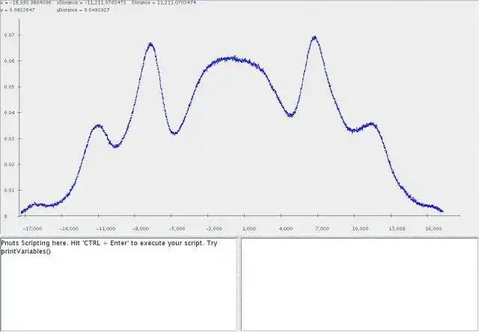Click the 0.05 y-axis label
Image resolution: width=479 pixels, height=332 pixels.
click(9, 87)
